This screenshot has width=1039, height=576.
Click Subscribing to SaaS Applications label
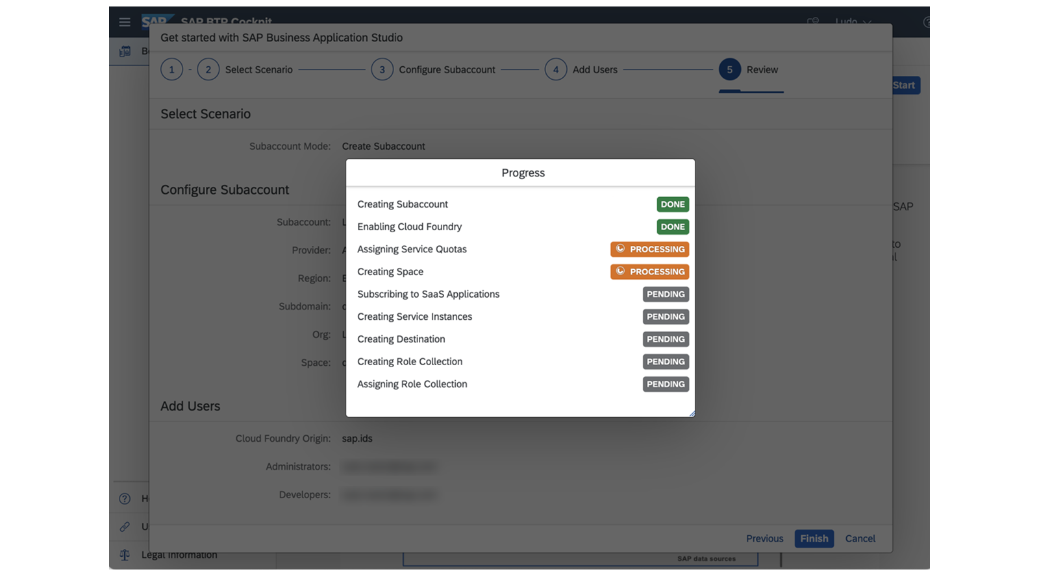click(x=429, y=294)
